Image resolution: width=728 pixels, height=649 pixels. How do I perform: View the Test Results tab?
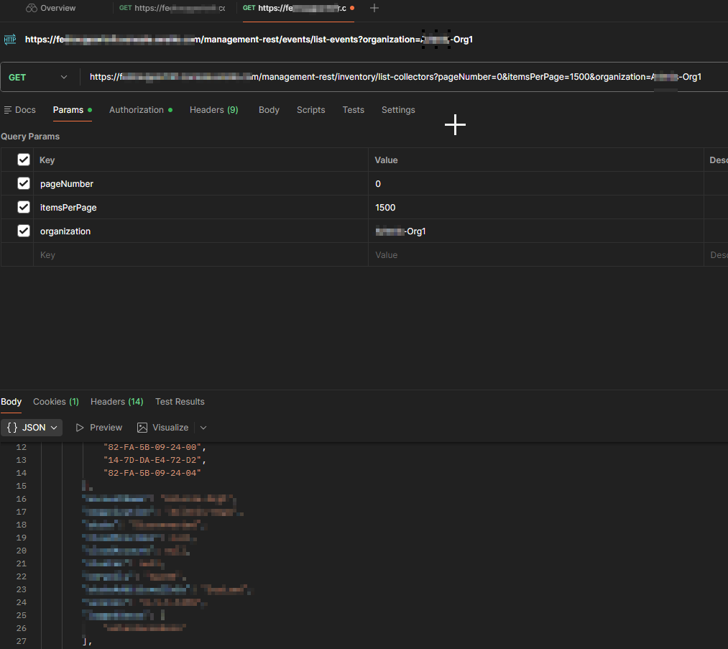click(x=180, y=402)
